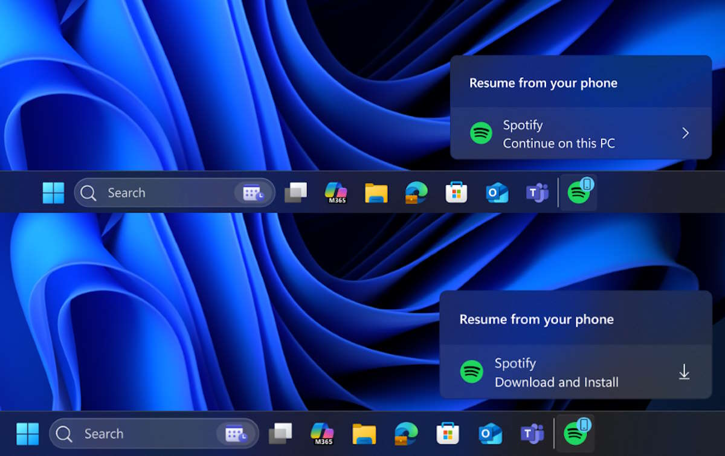
Task: Open Outlook from the upper taskbar
Action: [x=497, y=193]
